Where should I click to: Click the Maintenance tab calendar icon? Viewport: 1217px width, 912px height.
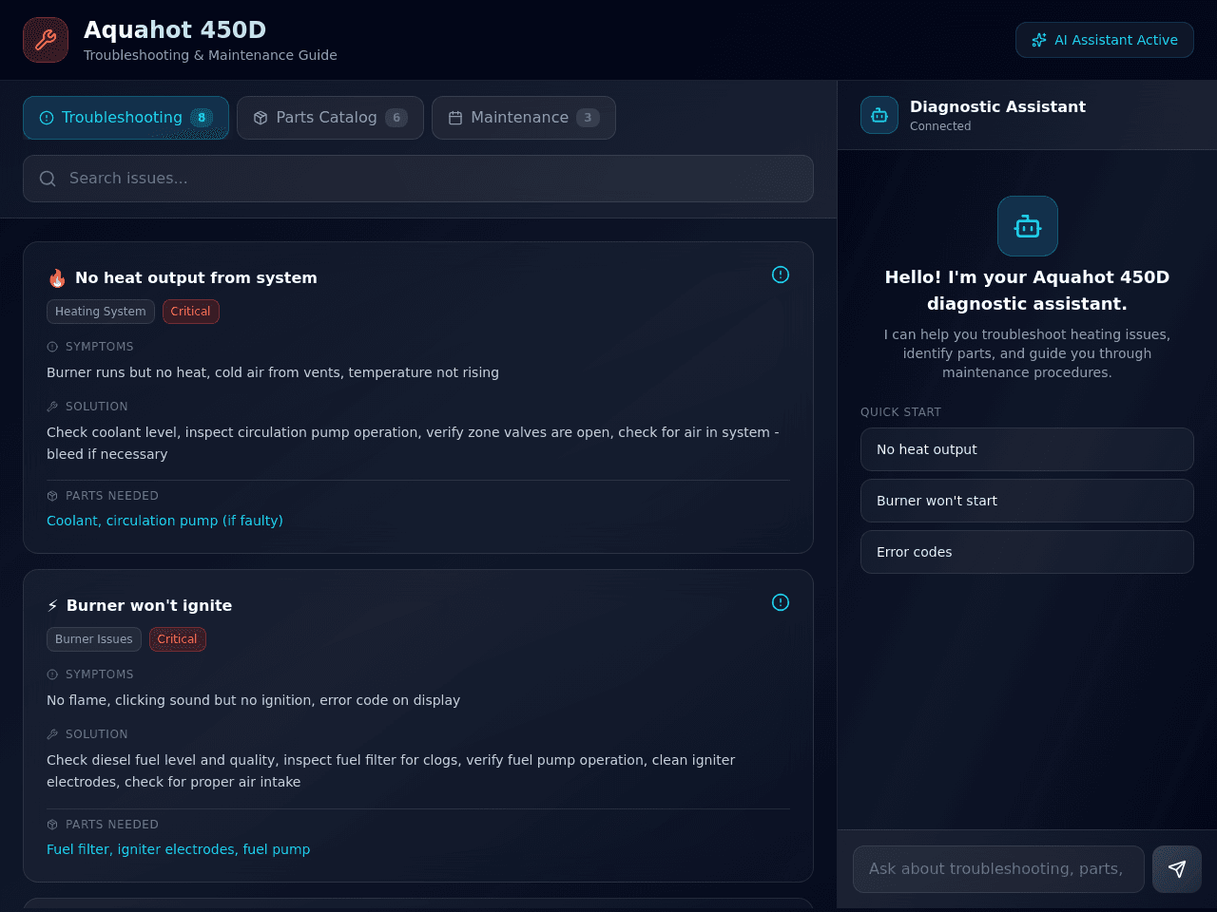click(x=455, y=118)
